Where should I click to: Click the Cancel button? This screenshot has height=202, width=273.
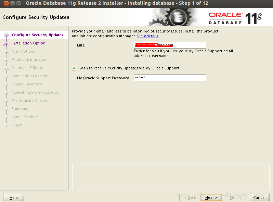coord(259,198)
